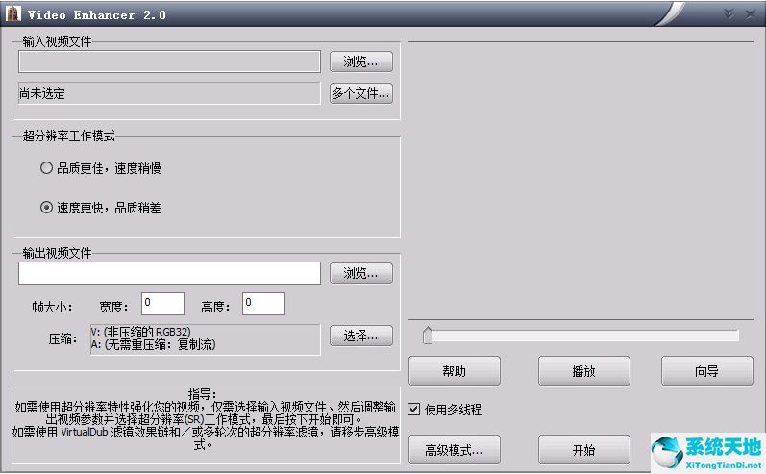This screenshot has width=766, height=474.
Task: Click the 开始 start button
Action: [583, 450]
